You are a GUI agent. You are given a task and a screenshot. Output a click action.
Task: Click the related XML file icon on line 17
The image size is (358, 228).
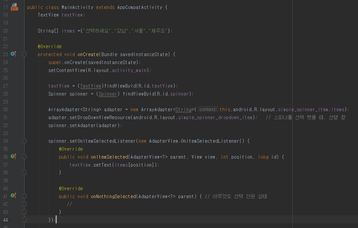coord(14,7)
